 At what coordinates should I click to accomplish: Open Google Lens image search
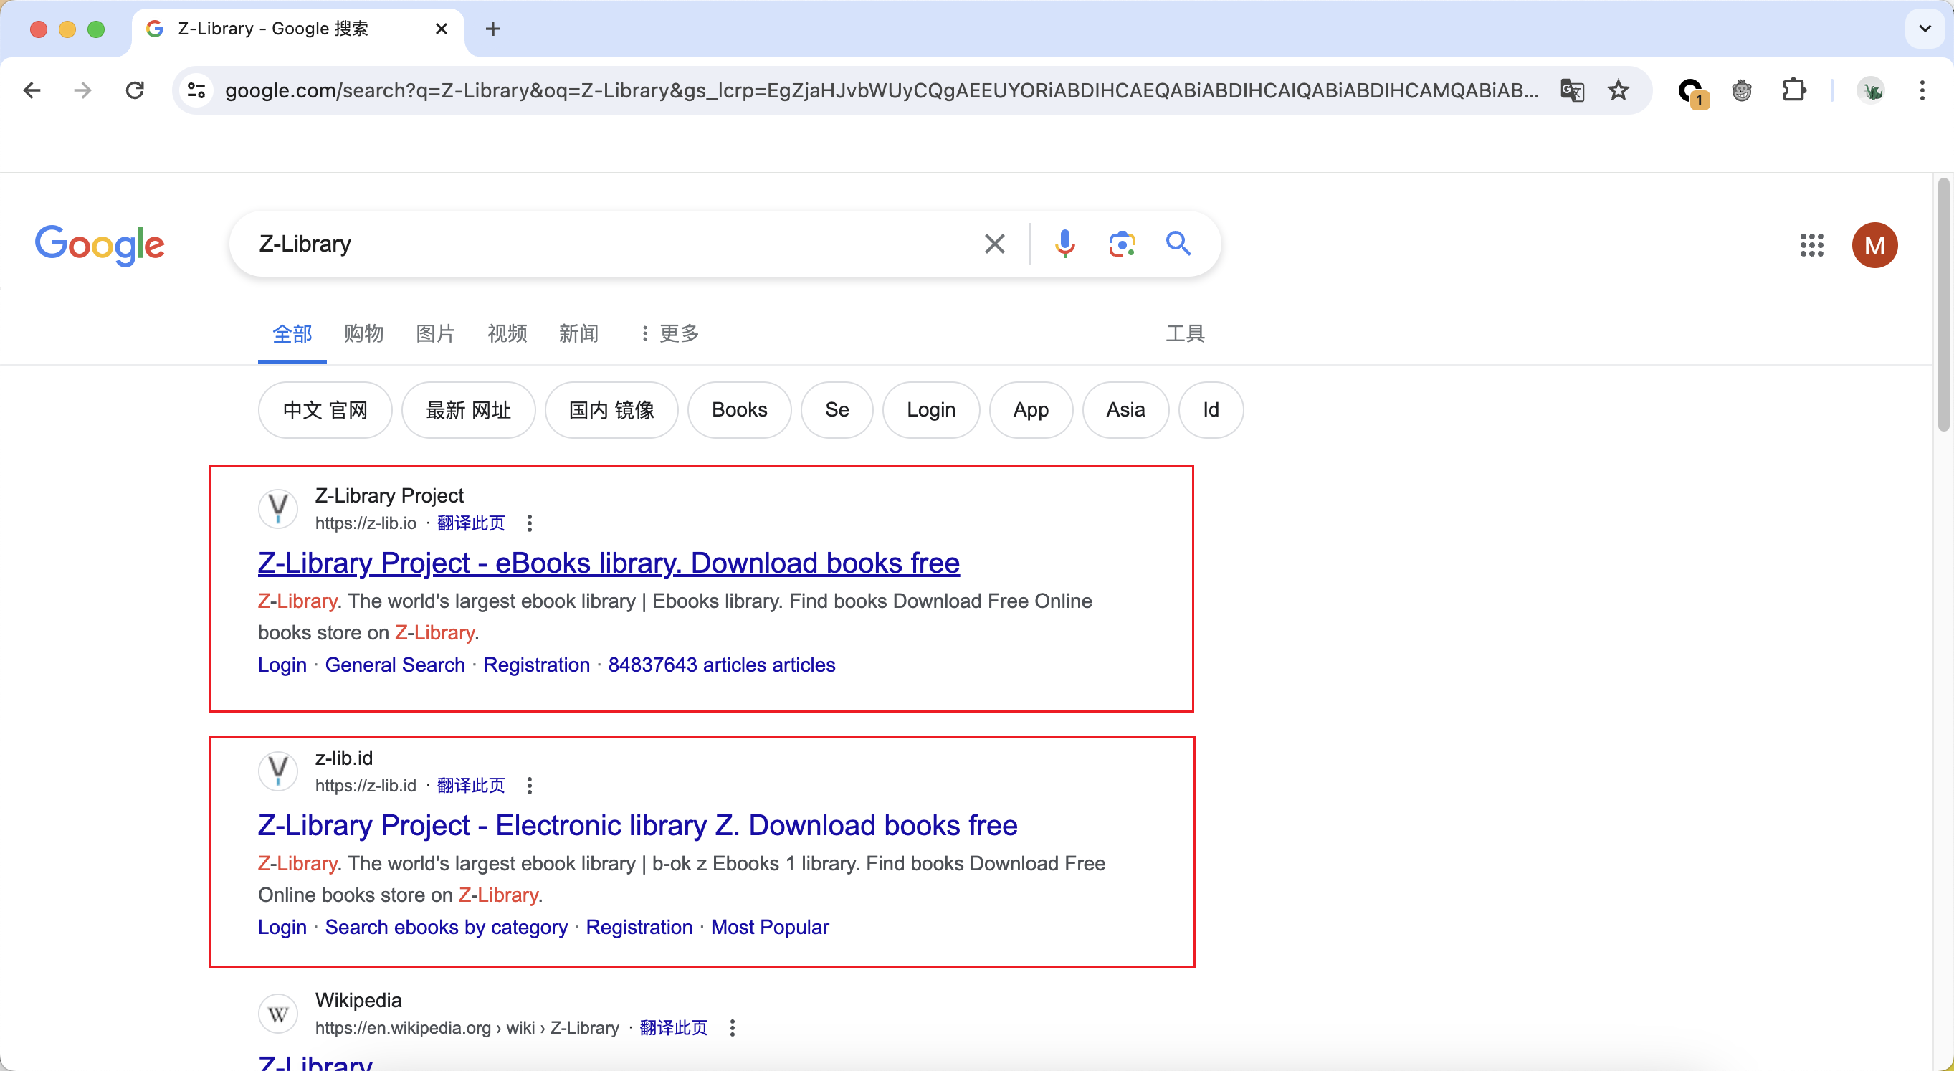pos(1122,244)
